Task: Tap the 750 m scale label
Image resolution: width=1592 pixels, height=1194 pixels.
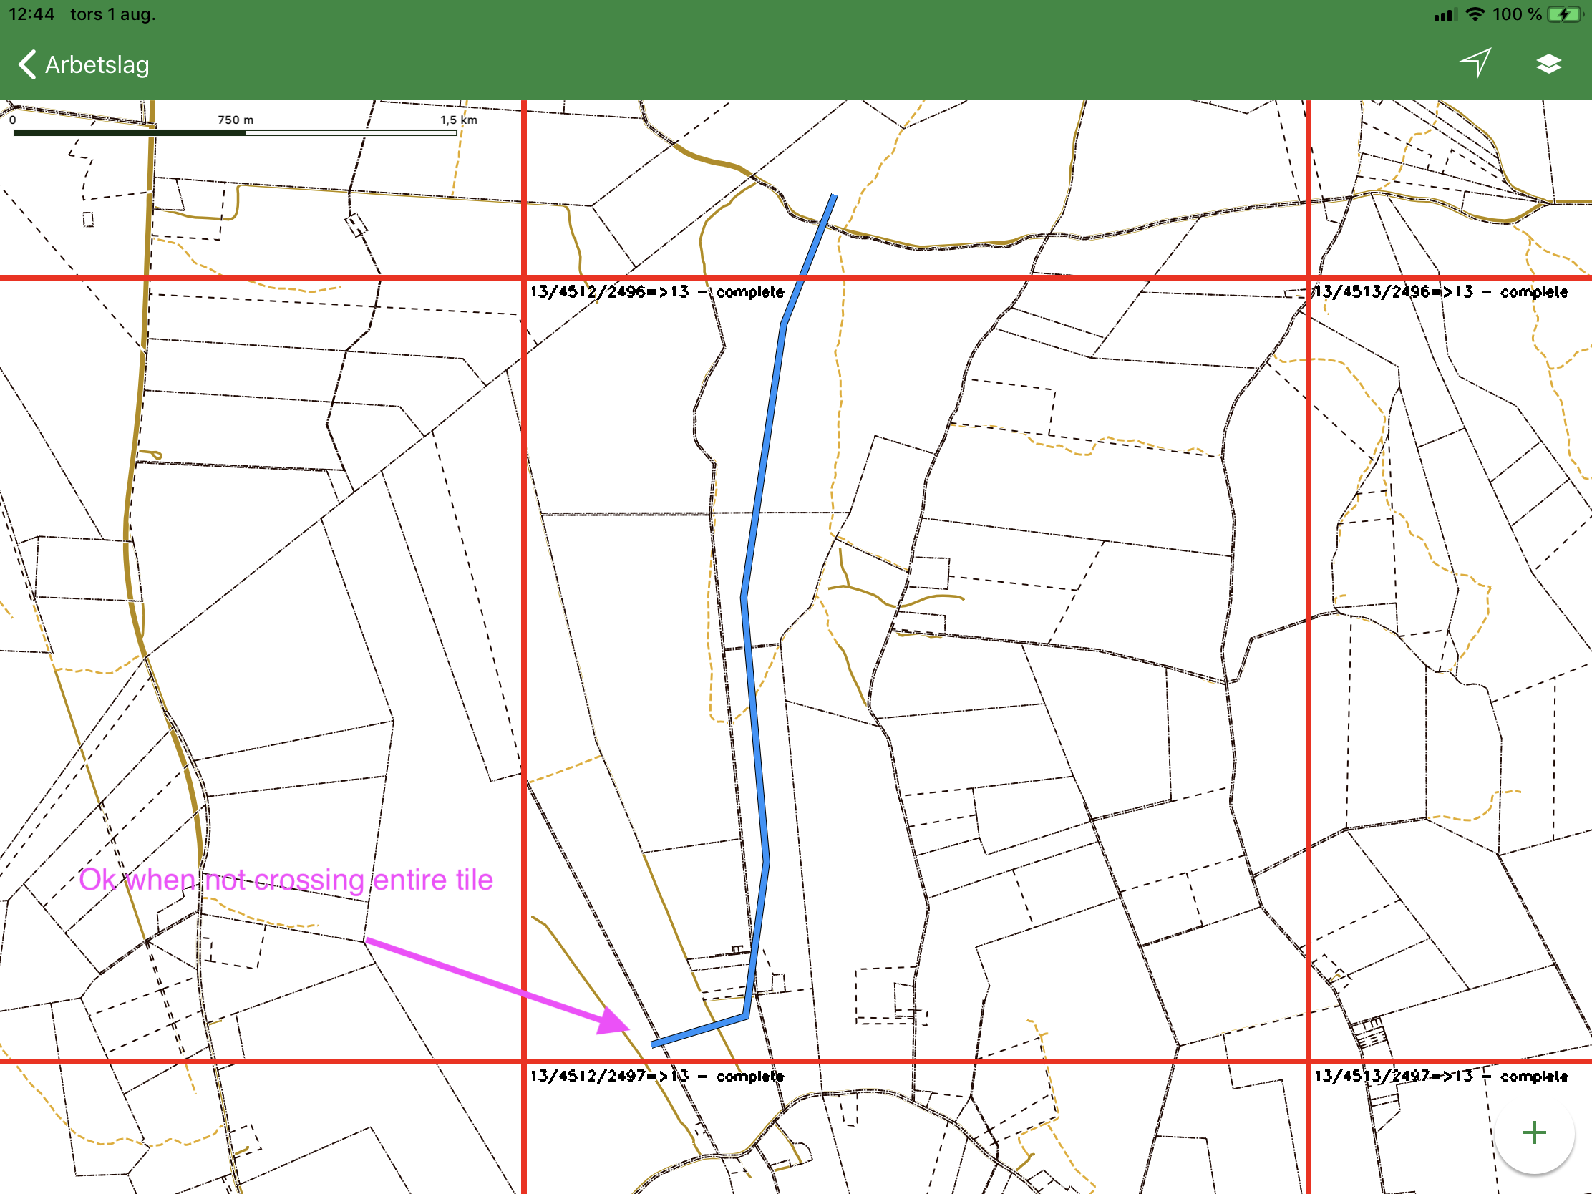Action: pos(236,120)
